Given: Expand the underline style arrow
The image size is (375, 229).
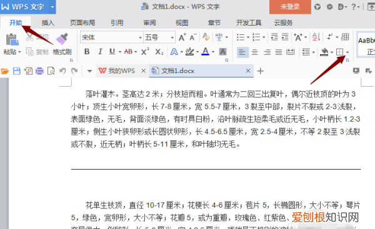Looking at the screenshot, I should click(x=120, y=52).
